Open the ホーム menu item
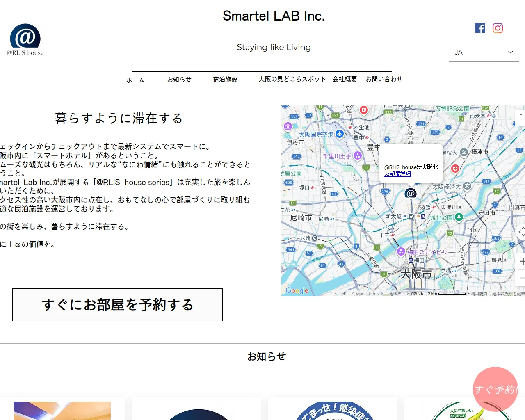525x420 pixels. coord(135,80)
